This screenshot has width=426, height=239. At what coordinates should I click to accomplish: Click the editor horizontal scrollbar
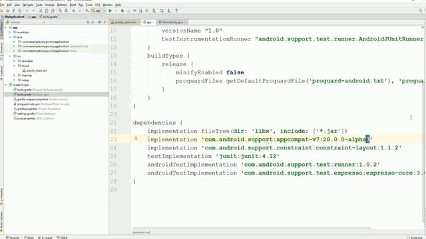pyautogui.click(x=252, y=228)
